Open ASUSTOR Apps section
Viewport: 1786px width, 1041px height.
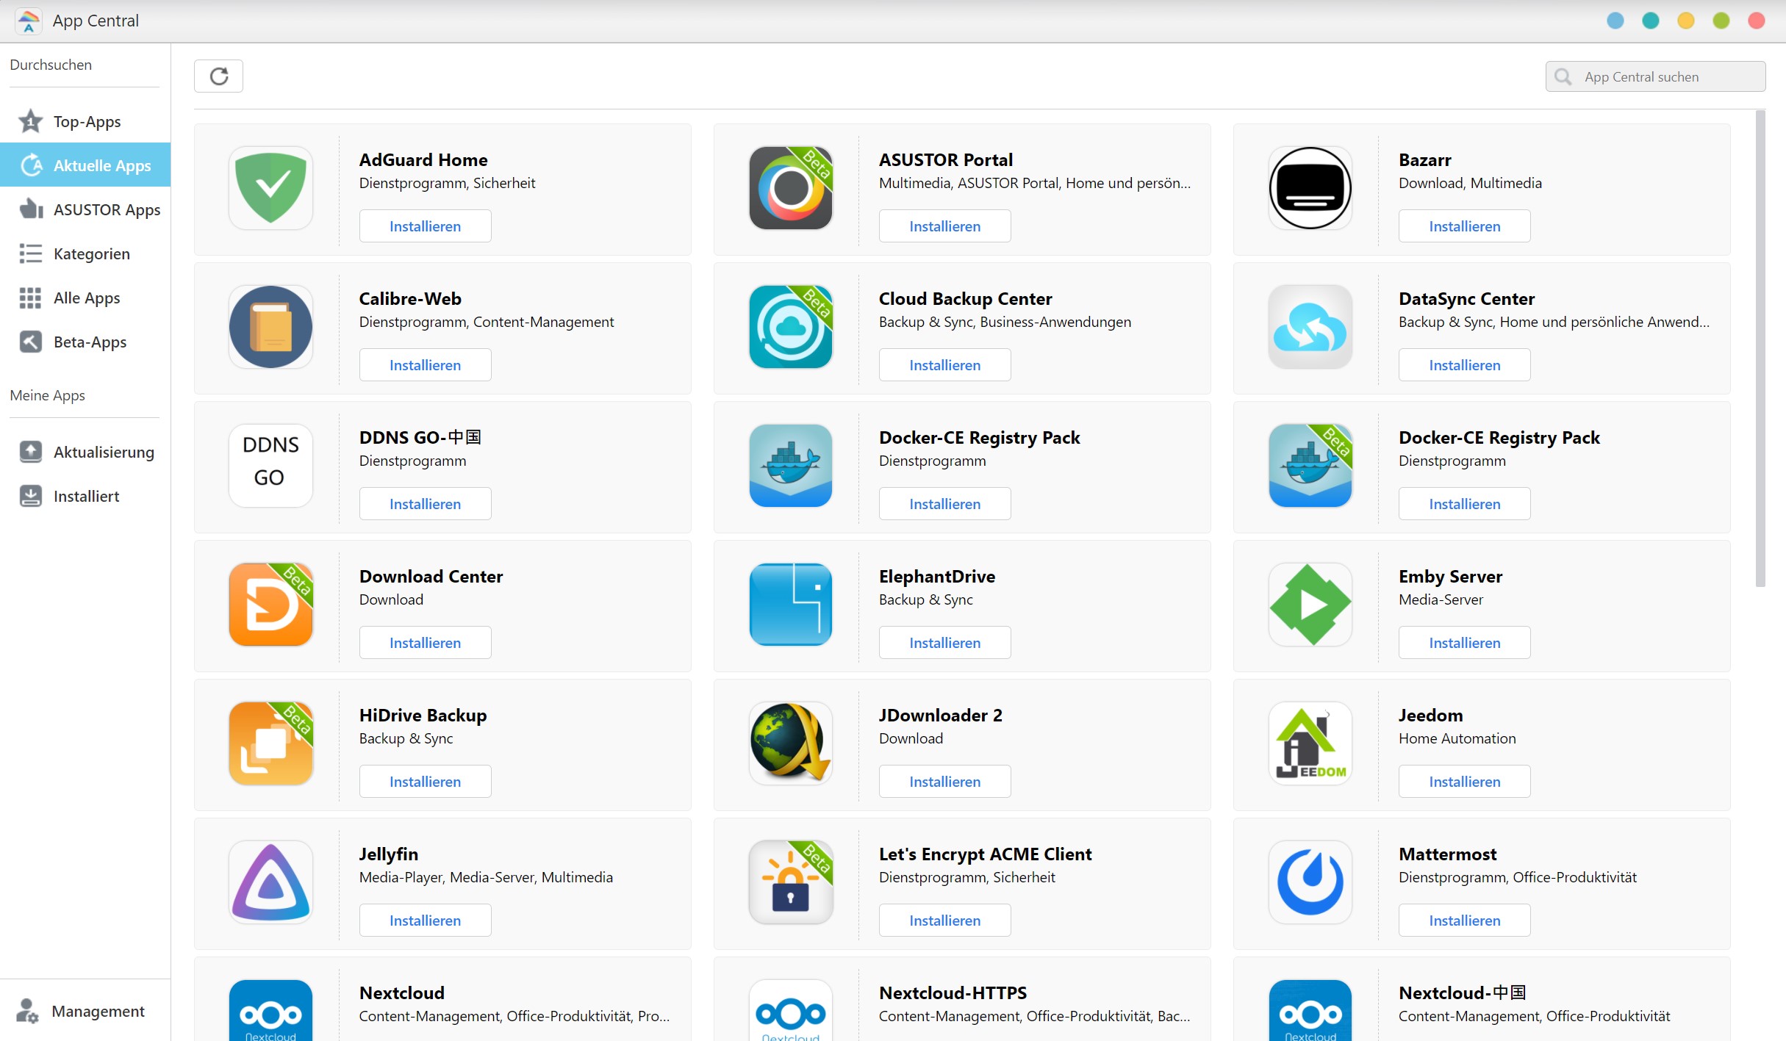[x=85, y=209]
